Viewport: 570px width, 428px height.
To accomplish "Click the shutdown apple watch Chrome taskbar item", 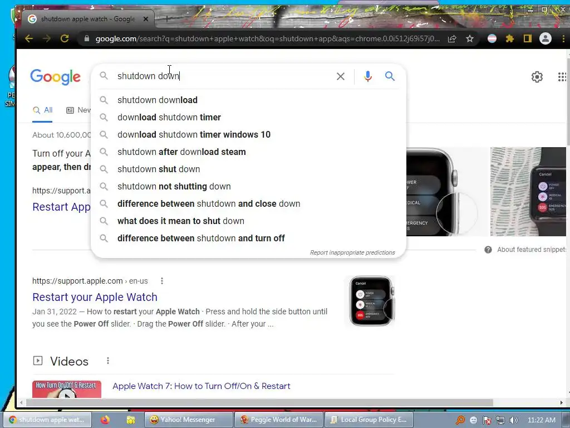I will click(47, 420).
